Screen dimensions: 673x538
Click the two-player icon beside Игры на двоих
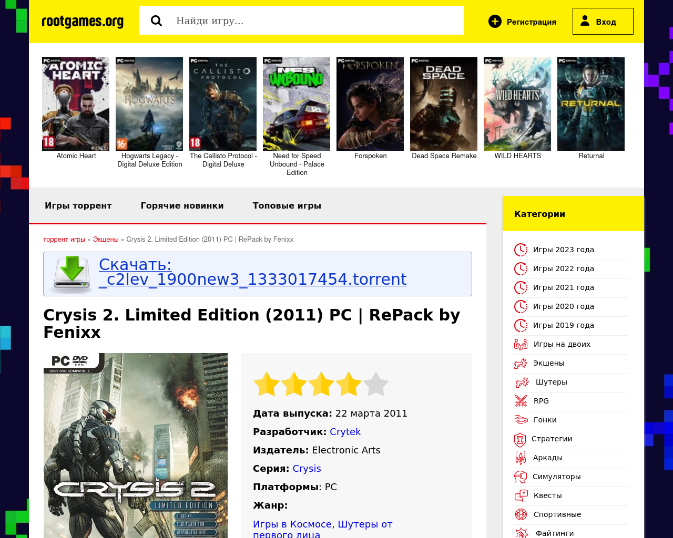pyautogui.click(x=521, y=344)
